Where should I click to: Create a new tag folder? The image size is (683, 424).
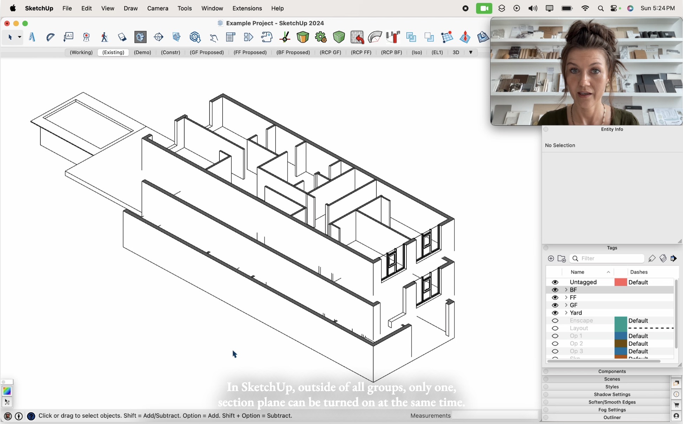coord(562,259)
